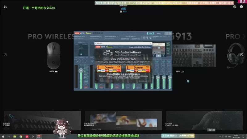Open the lighting effects card
Viewport: 247px width, 139px height.
43,120
